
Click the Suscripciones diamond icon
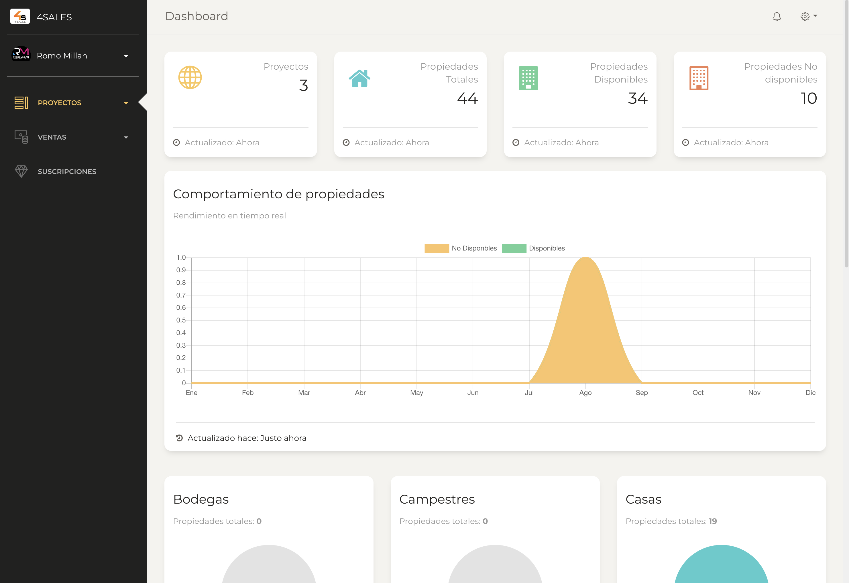pyautogui.click(x=21, y=171)
